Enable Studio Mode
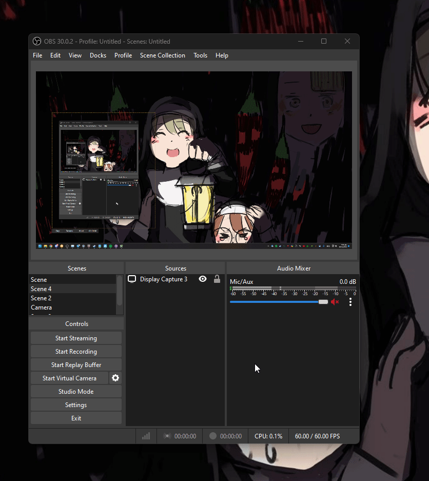 (x=76, y=392)
